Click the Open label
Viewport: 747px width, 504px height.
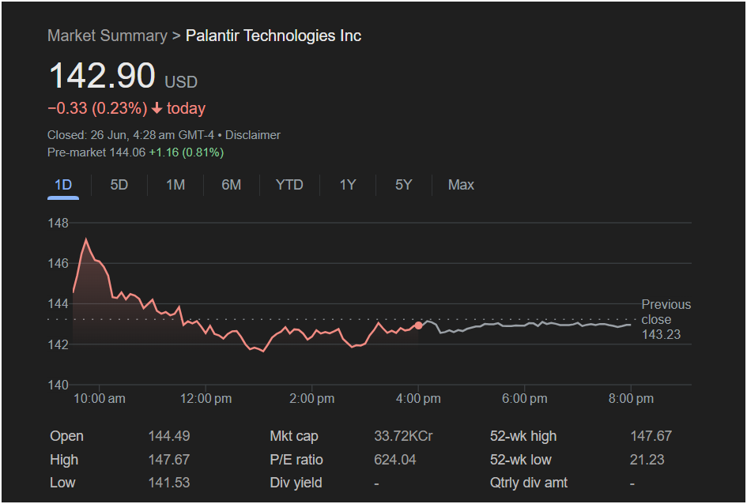click(x=66, y=436)
